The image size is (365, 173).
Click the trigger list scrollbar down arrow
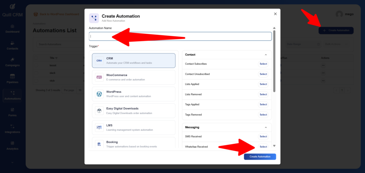coord(274,146)
